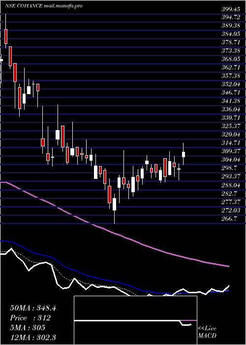
Task: Click the 346.71 price axis label
Action: pos(230,93)
